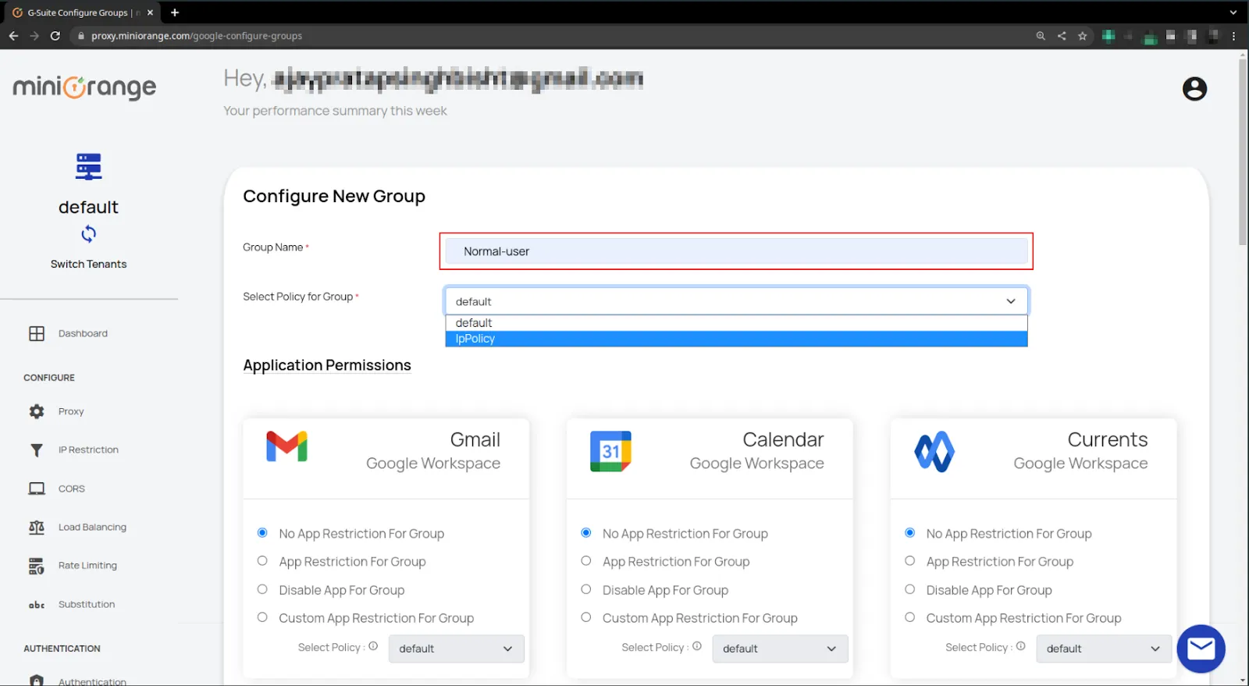
Task: Click the Currents logo icon
Action: 934,451
